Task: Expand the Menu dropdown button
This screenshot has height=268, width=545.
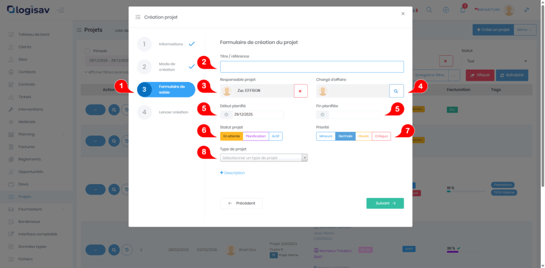Action: pyautogui.click(x=524, y=30)
